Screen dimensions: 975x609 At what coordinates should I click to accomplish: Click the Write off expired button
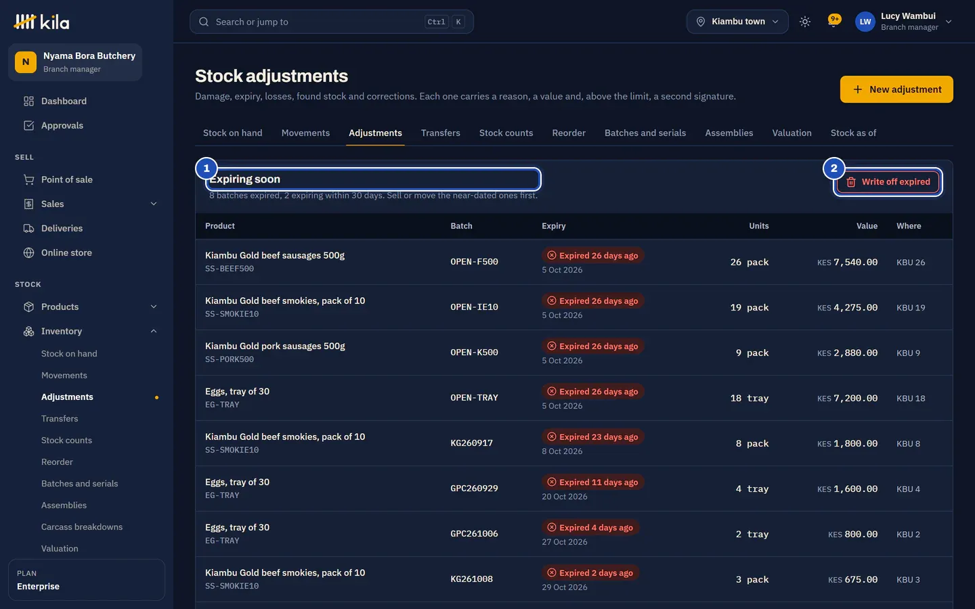(888, 182)
